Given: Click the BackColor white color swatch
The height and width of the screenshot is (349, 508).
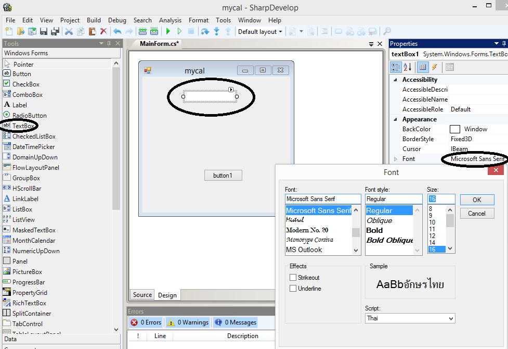Looking at the screenshot, I should 455,129.
